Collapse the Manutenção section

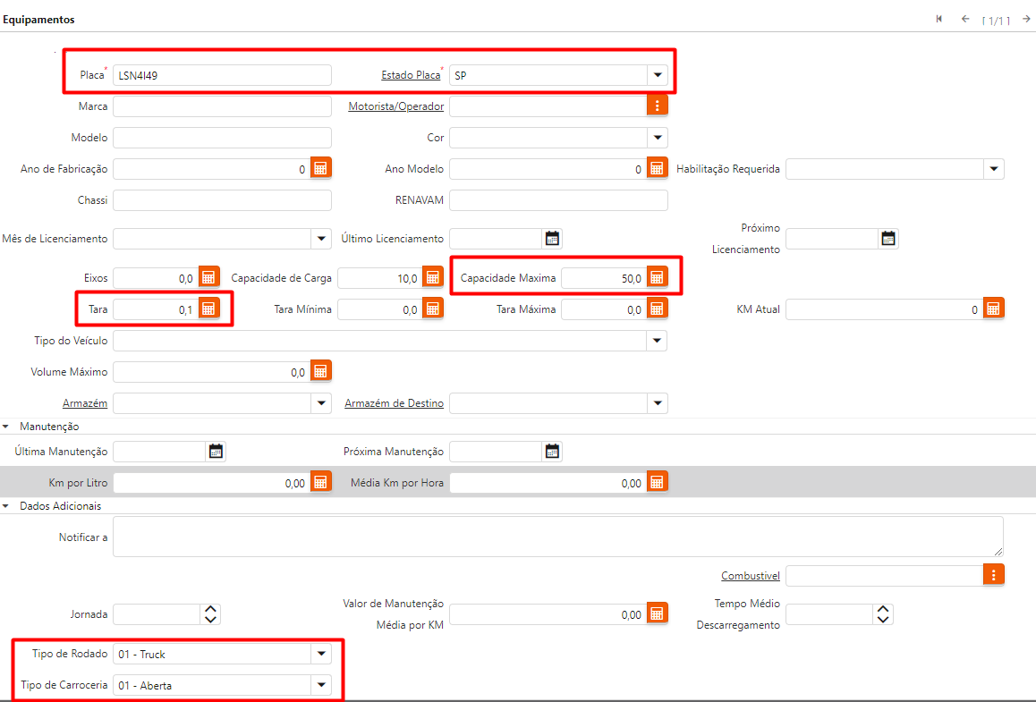[x=6, y=427]
